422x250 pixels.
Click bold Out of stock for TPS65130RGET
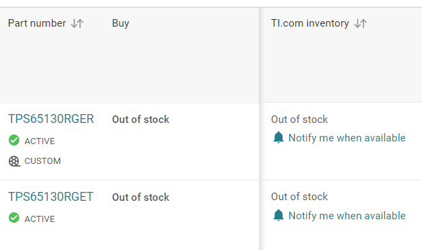click(141, 197)
